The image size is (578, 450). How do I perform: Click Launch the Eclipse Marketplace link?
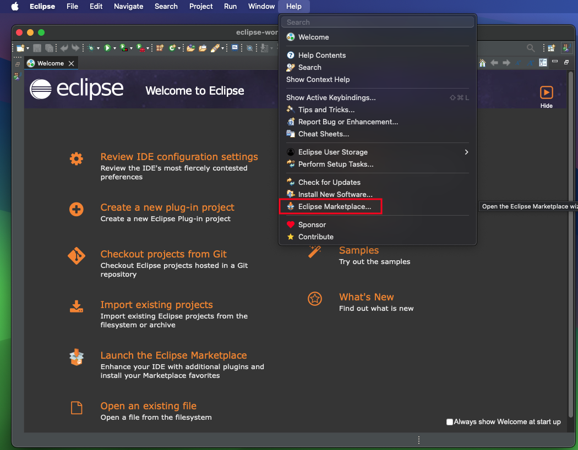tap(173, 355)
